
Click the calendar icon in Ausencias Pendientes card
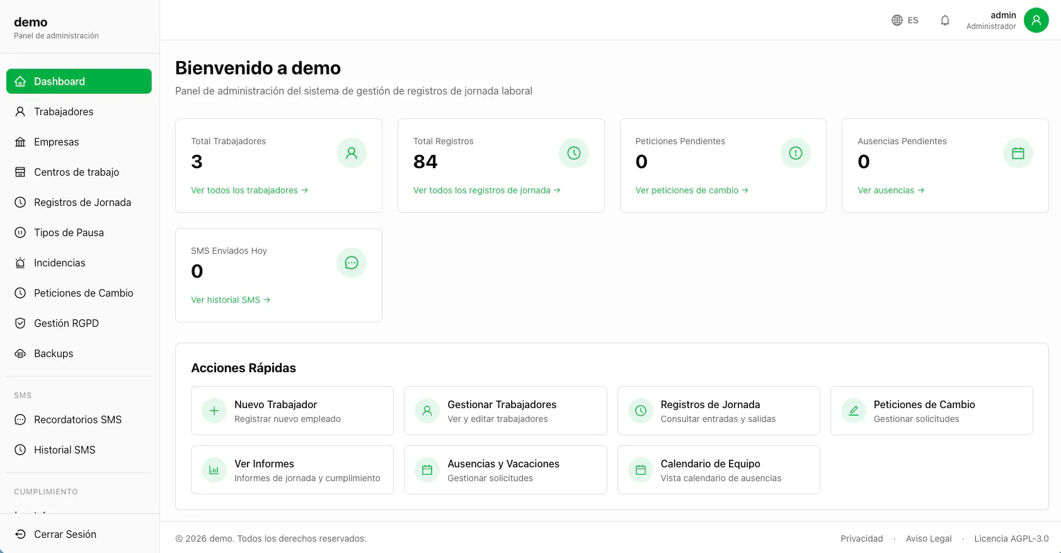coord(1018,153)
